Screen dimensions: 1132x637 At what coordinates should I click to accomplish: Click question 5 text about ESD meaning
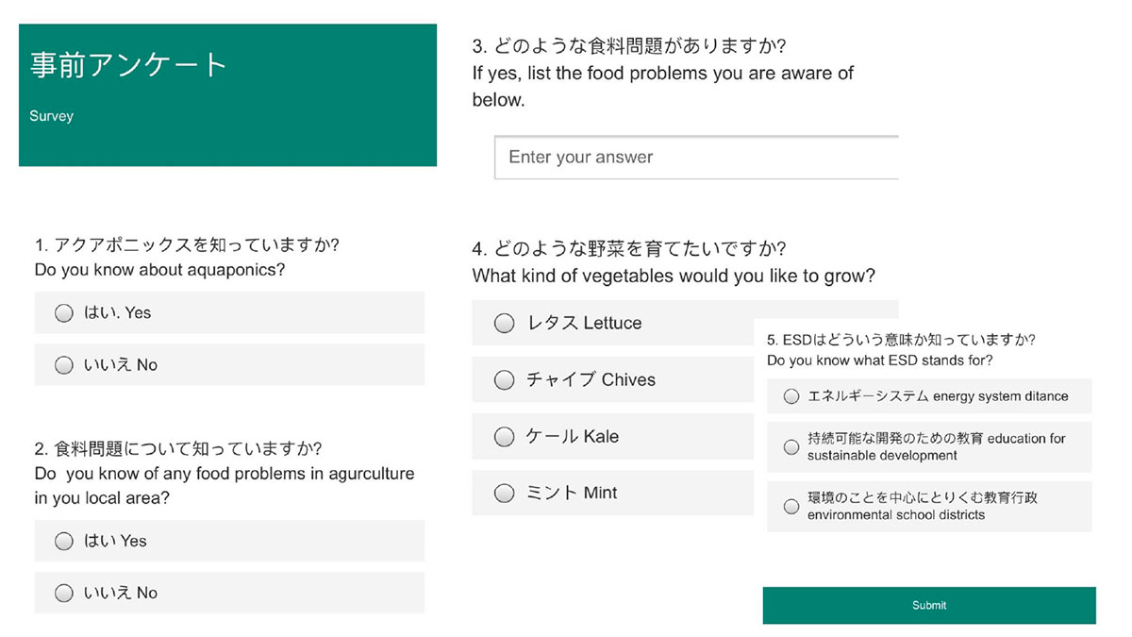901,350
